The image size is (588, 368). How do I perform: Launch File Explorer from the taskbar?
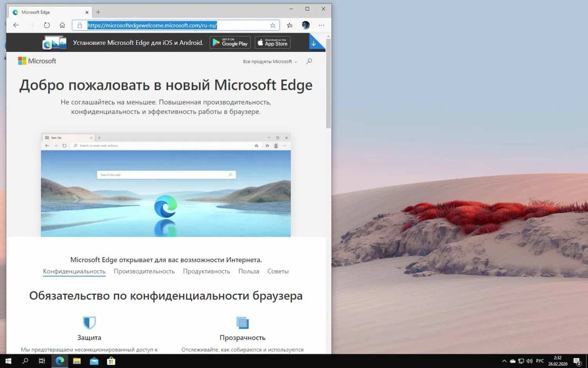coord(77,361)
